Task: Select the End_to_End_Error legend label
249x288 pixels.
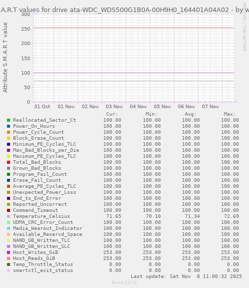Action: coord(37,198)
